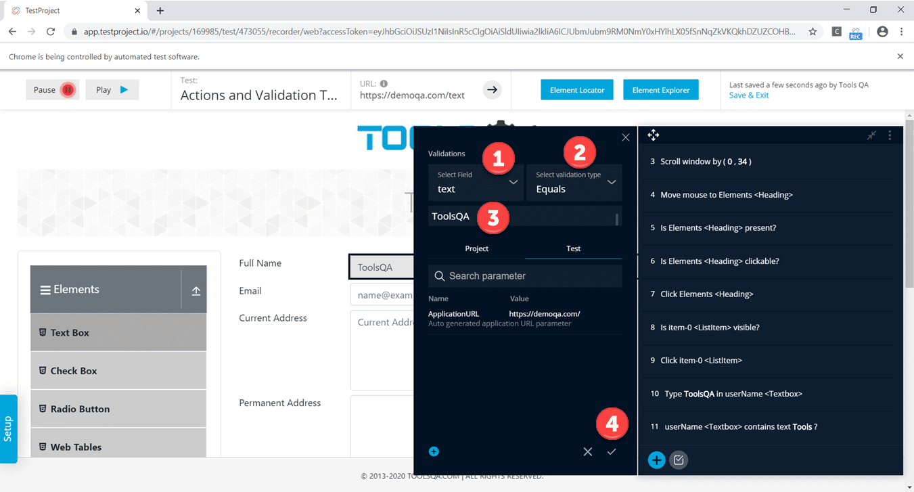Click the Elements upload arrow icon
Viewport: 914px width, 492px height.
pyautogui.click(x=196, y=290)
